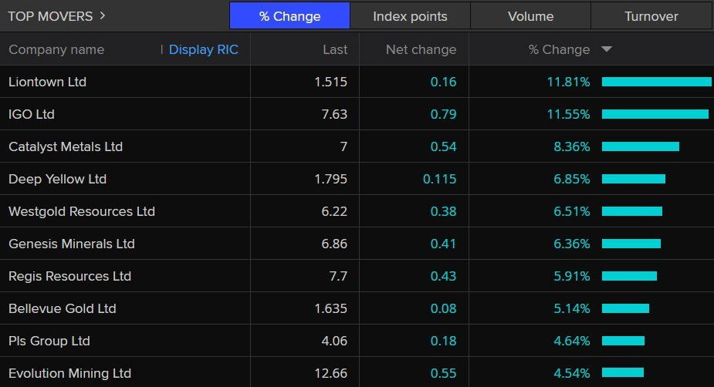Open Liontown Ltd company row
The width and height of the screenshot is (714, 387).
click(x=47, y=82)
